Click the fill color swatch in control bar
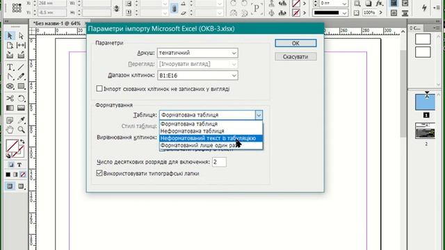The image size is (445, 250). pyautogui.click(x=296, y=3)
